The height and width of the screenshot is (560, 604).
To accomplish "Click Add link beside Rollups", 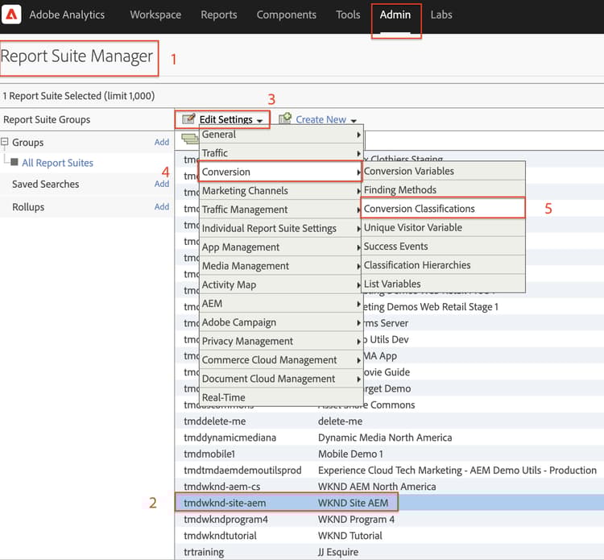I will (x=162, y=207).
